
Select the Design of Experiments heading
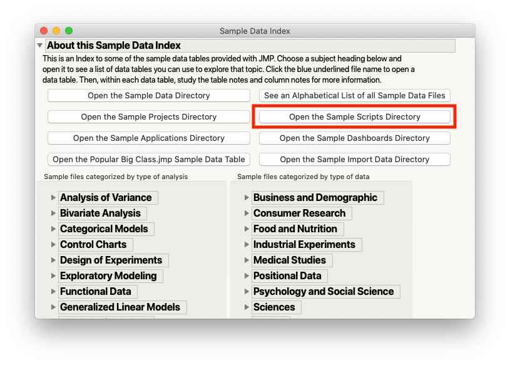point(111,260)
